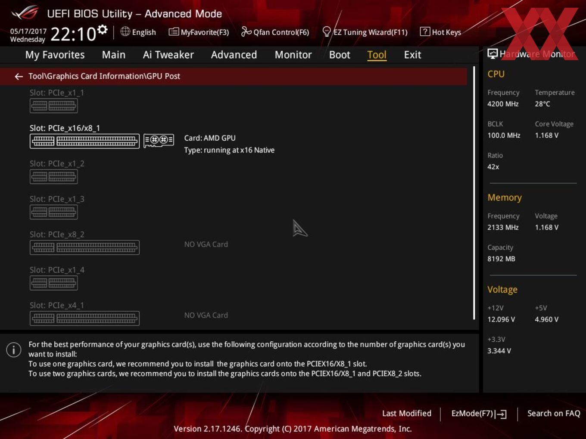
Task: Click the Ratio value 42x
Action: [x=493, y=167]
